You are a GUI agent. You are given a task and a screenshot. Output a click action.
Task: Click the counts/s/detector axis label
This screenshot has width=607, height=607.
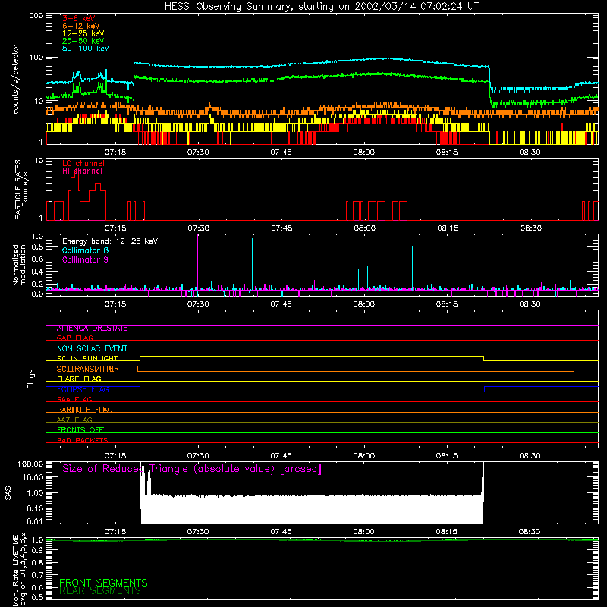click(x=15, y=79)
